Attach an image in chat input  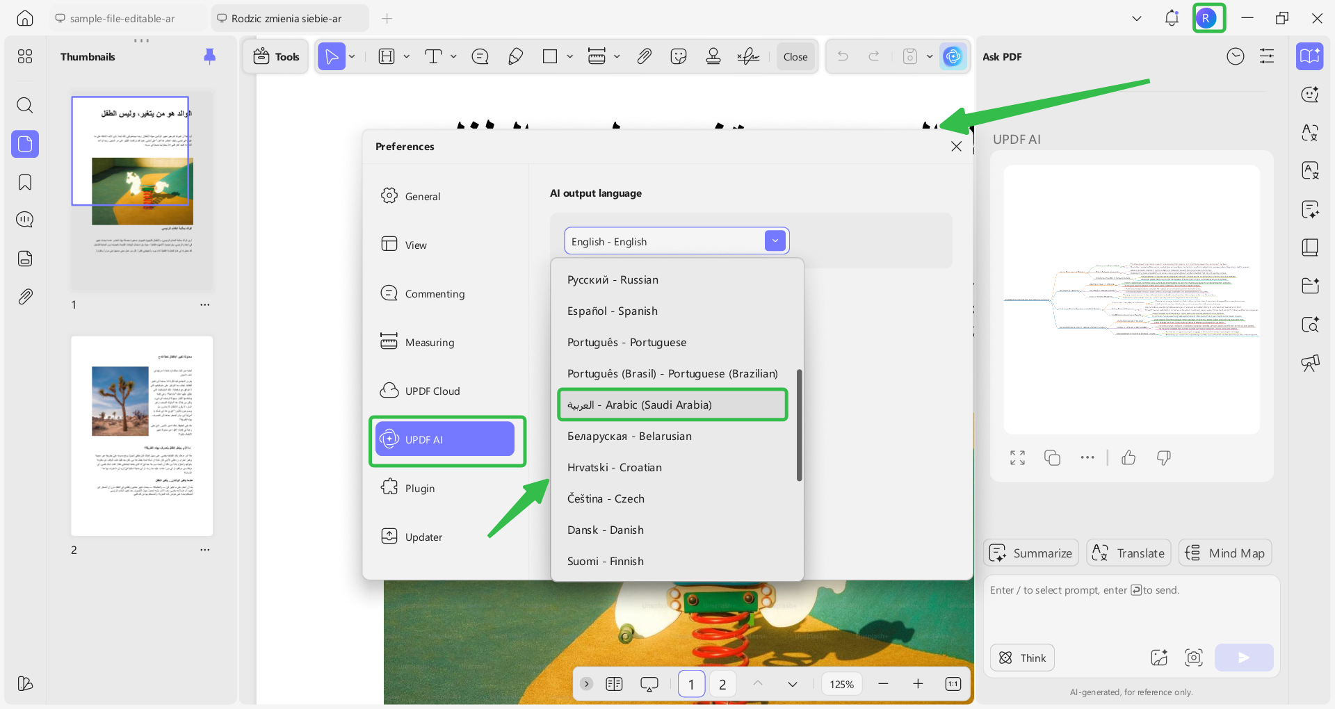click(x=1159, y=658)
